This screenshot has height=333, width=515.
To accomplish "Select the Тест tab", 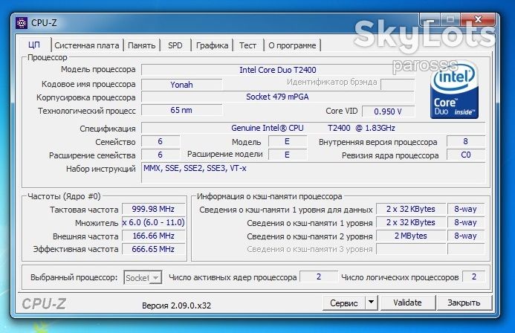I will [247, 45].
